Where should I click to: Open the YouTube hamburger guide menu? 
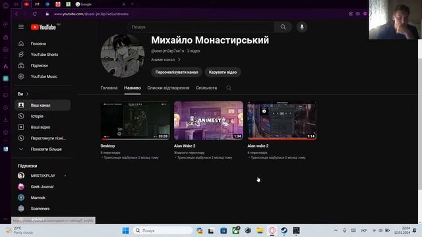(x=21, y=27)
